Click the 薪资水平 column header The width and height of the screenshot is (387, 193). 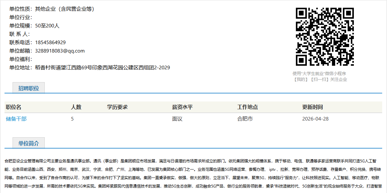click(x=182, y=107)
